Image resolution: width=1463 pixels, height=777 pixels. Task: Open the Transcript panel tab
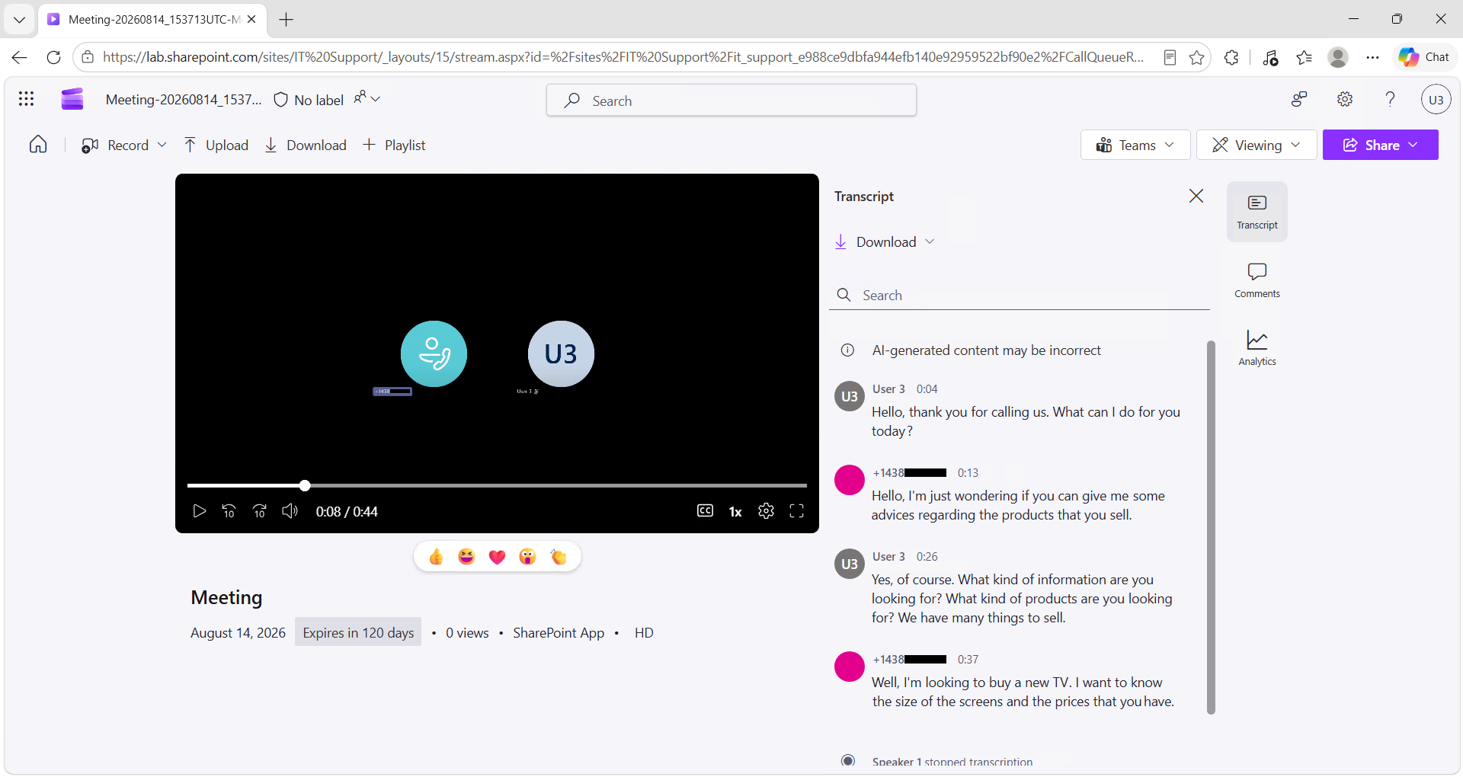(1257, 212)
